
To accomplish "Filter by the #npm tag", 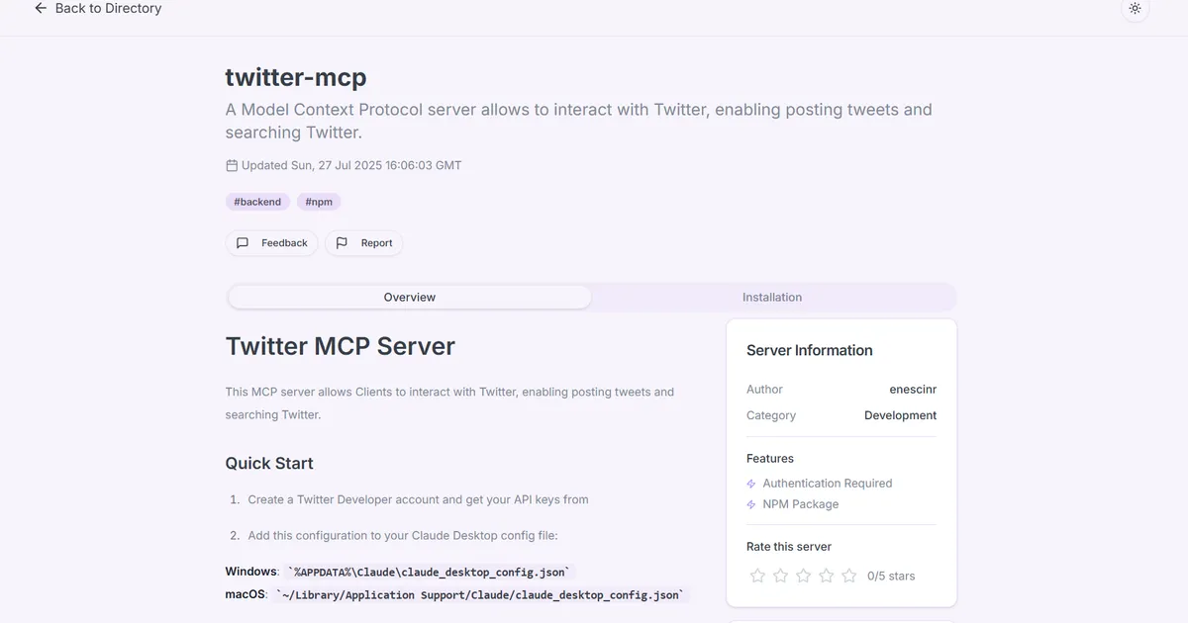I will pyautogui.click(x=318, y=201).
